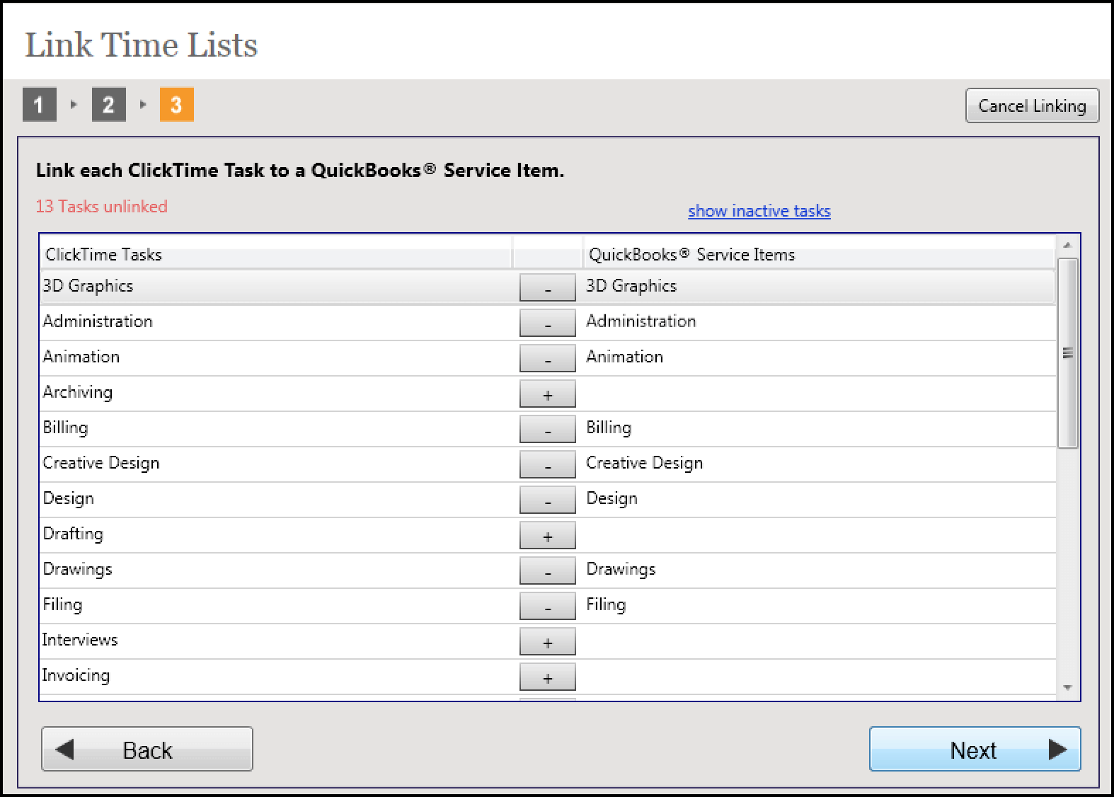Go to wizard step 1

(x=39, y=105)
